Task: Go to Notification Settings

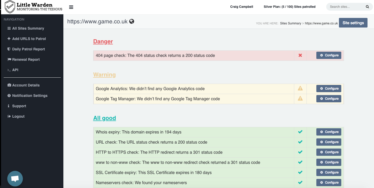Action: point(30,96)
